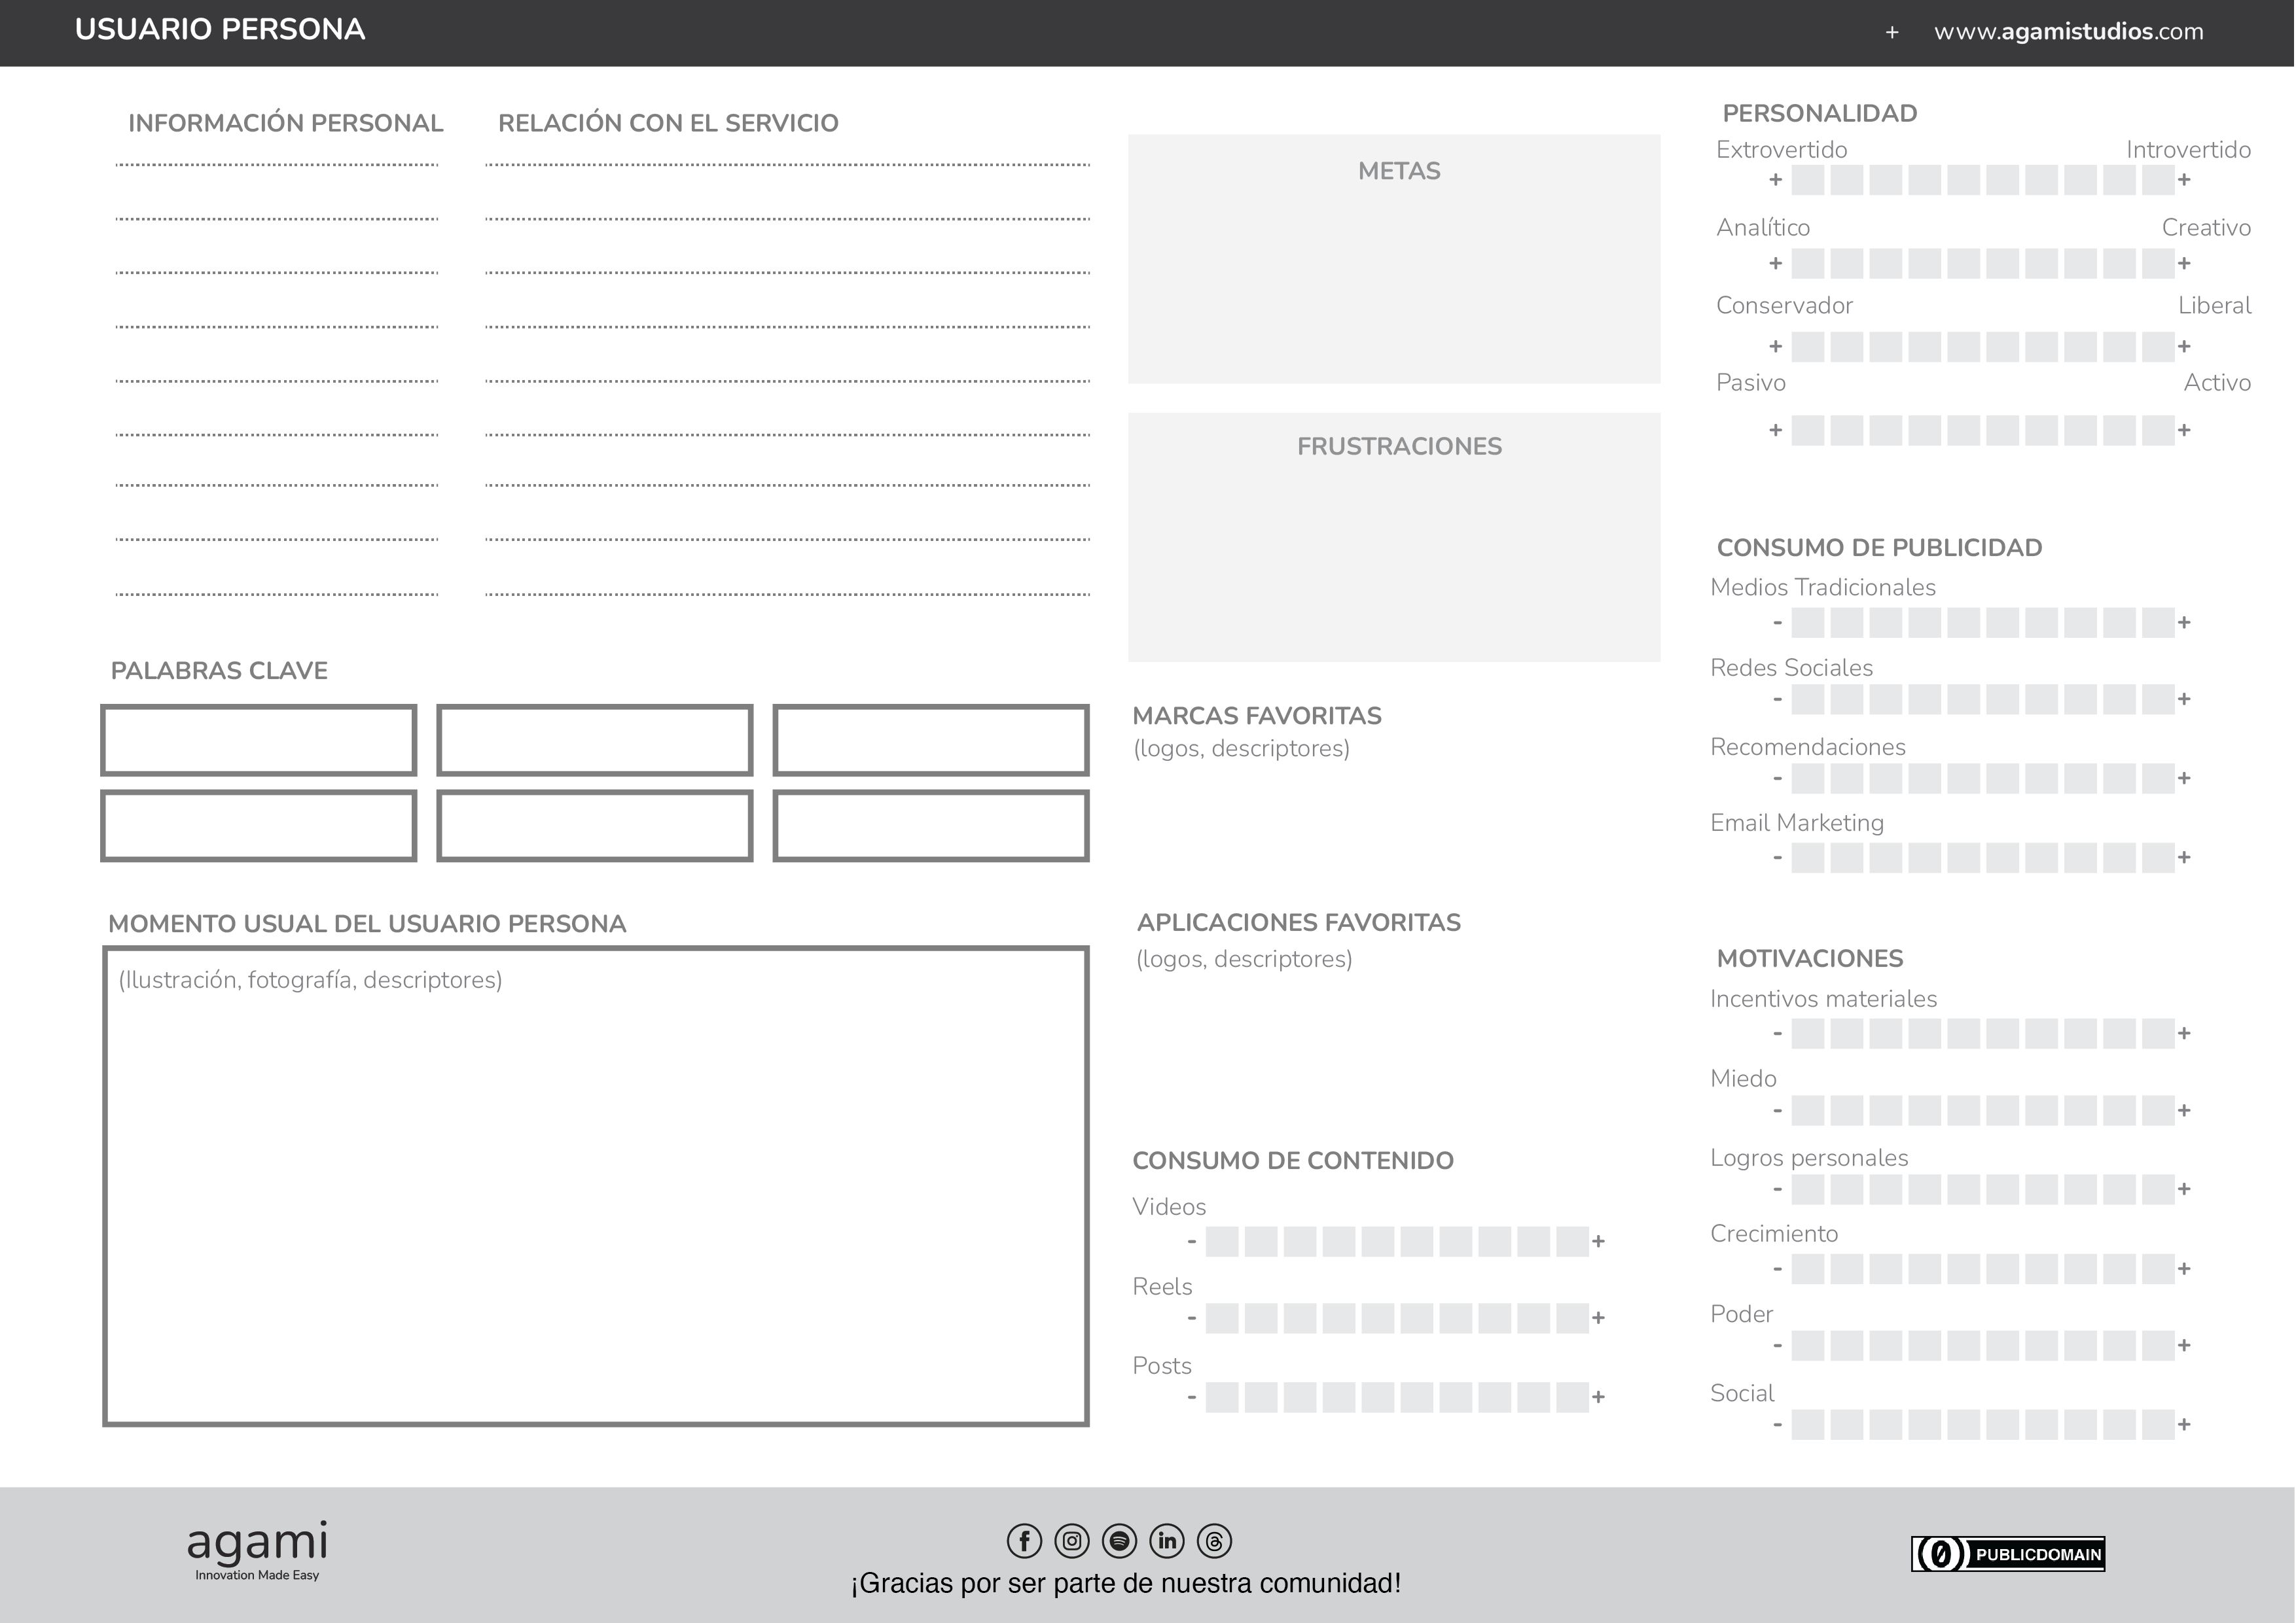Click the '¡Gracias por ser parte de nuestra comunidad!' text
This screenshot has height=1623, width=2296.
point(1126,1584)
